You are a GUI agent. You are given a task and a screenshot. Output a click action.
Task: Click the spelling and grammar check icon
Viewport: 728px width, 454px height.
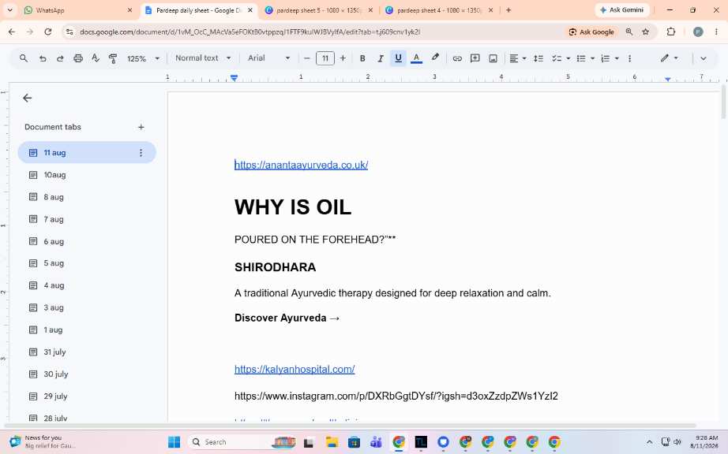96,58
